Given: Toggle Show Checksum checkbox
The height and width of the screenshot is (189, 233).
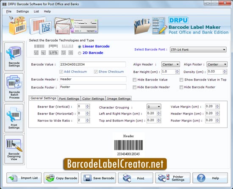Looking at the screenshot, I should 96,72.
